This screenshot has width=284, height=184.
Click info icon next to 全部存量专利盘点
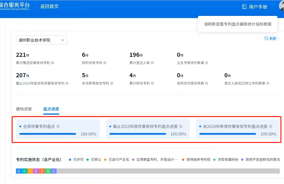[58, 126]
